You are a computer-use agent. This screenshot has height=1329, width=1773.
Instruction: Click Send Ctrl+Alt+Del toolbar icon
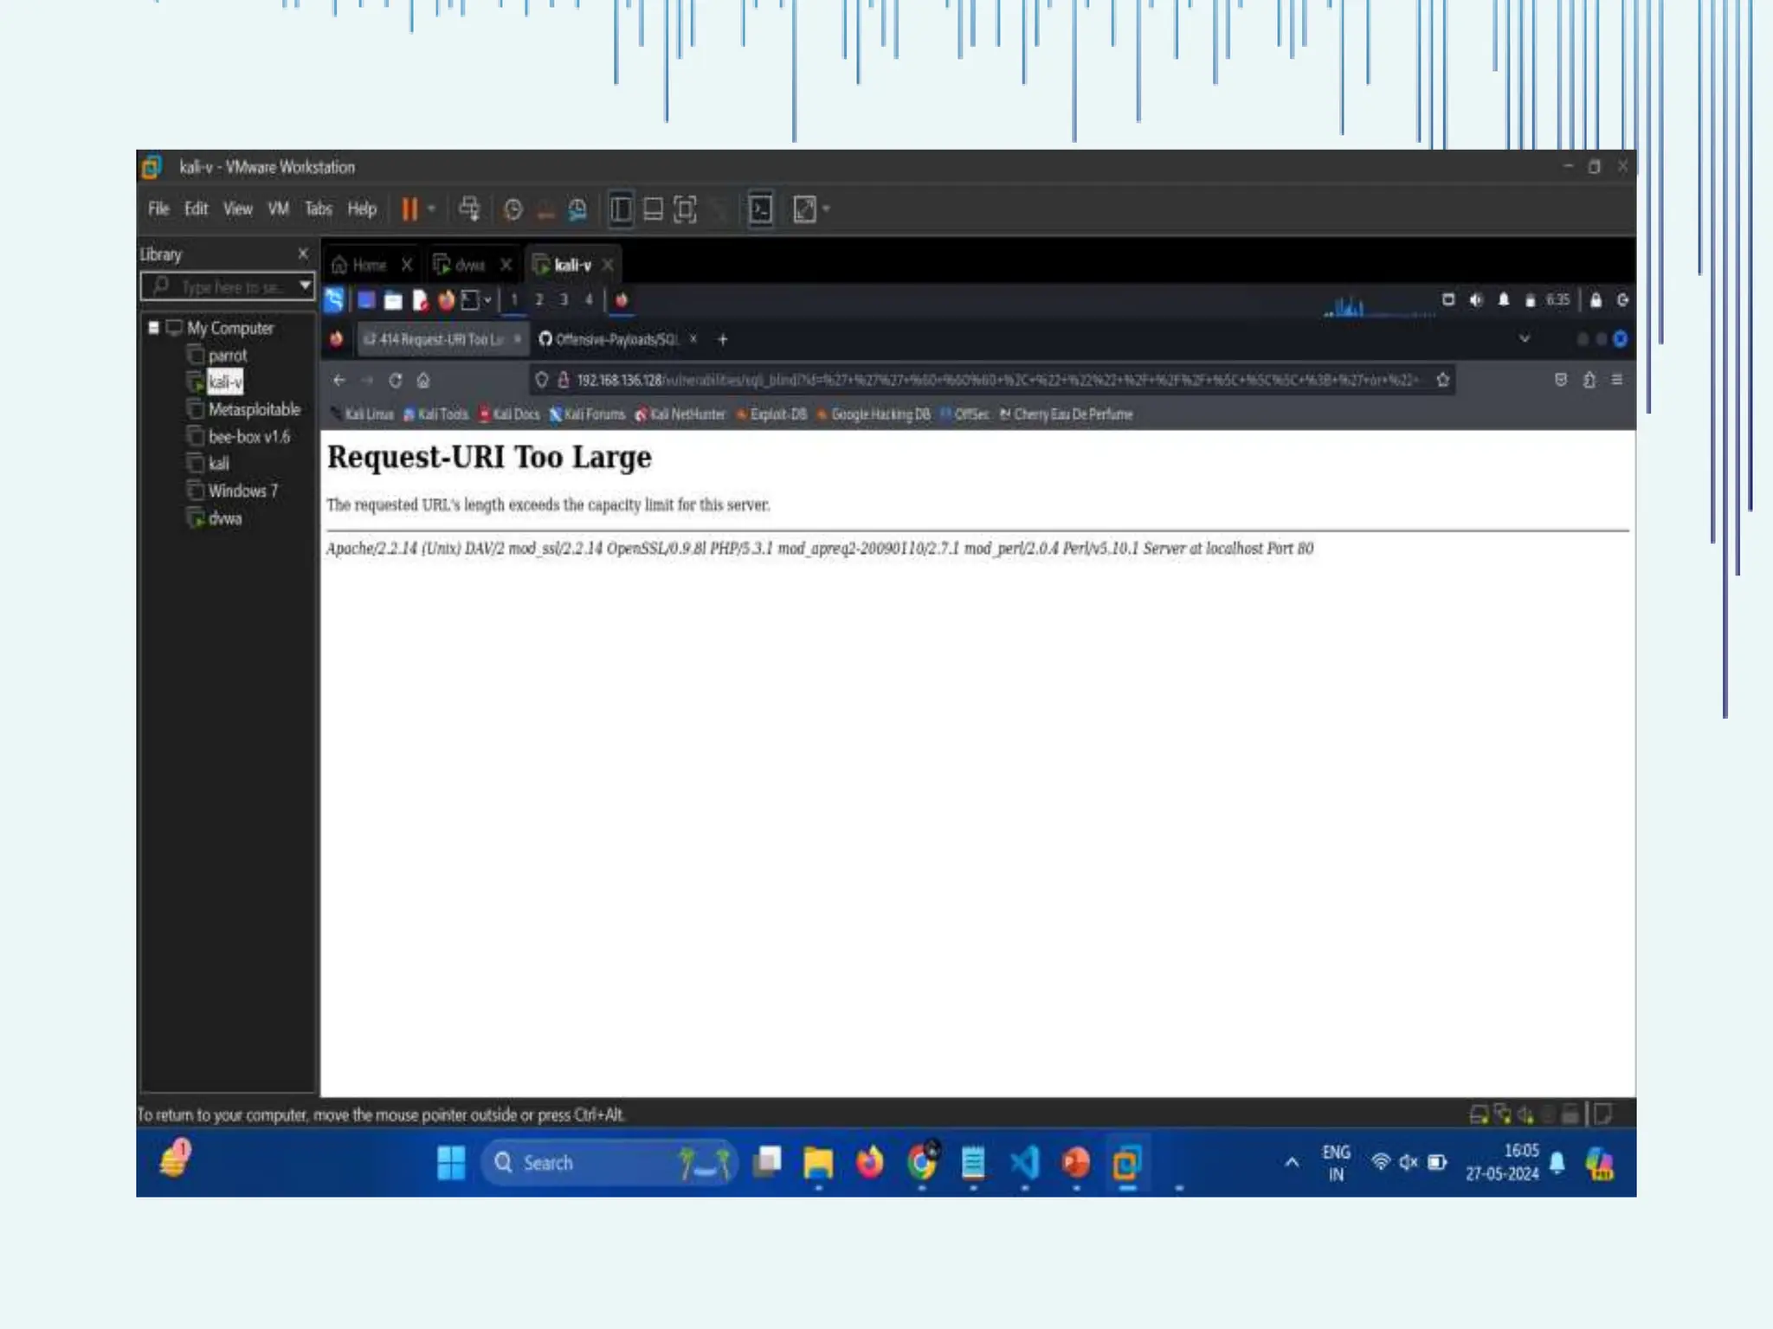pyautogui.click(x=469, y=209)
